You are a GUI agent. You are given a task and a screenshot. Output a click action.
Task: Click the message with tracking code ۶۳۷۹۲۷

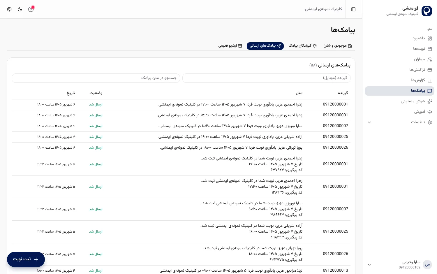[x=251, y=164]
